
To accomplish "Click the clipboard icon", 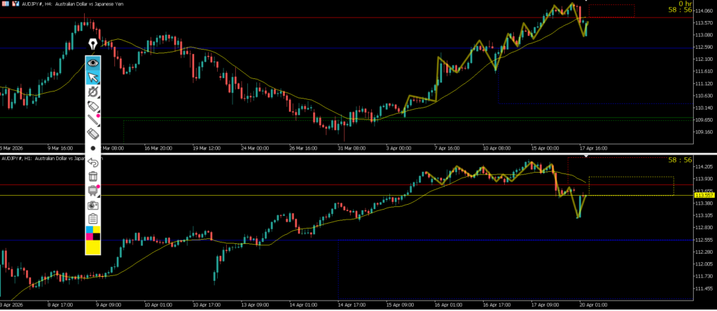I will coord(93,219).
